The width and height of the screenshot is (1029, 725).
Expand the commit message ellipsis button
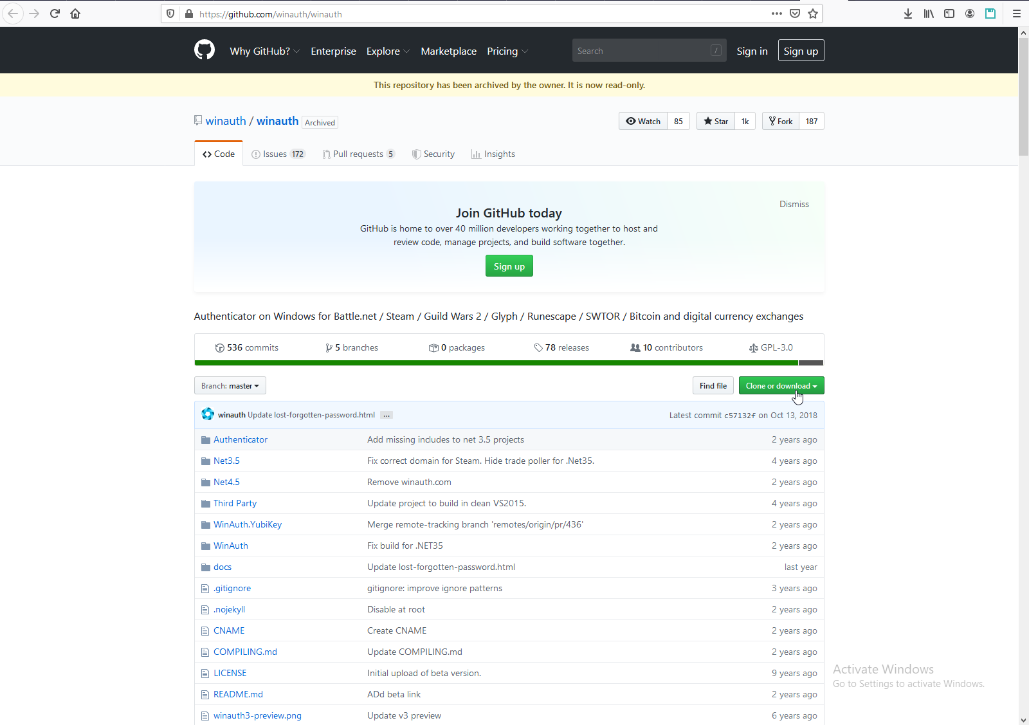387,415
